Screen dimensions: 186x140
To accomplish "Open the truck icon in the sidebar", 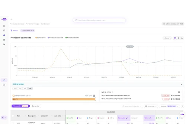I will click(x=4, y=44).
